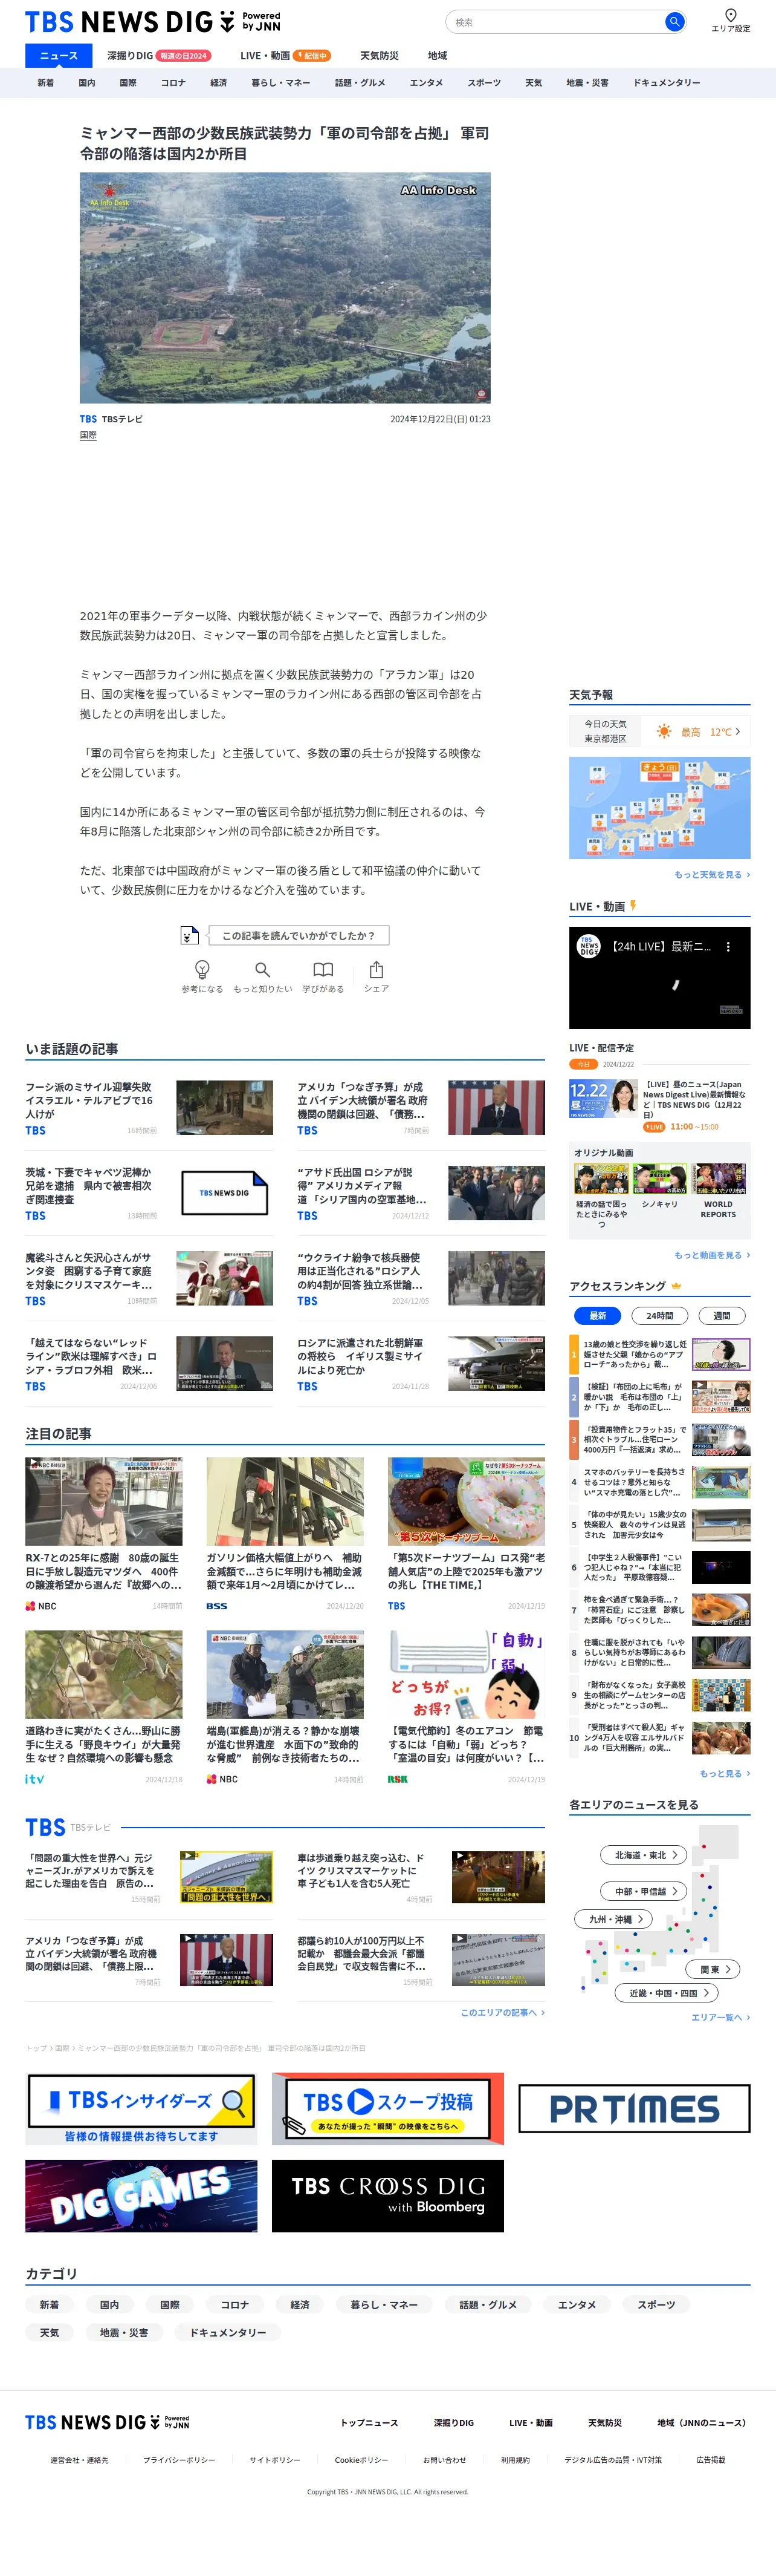Open the お問い合わせ footer link
Image resolution: width=776 pixels, height=2576 pixels.
(x=444, y=2459)
